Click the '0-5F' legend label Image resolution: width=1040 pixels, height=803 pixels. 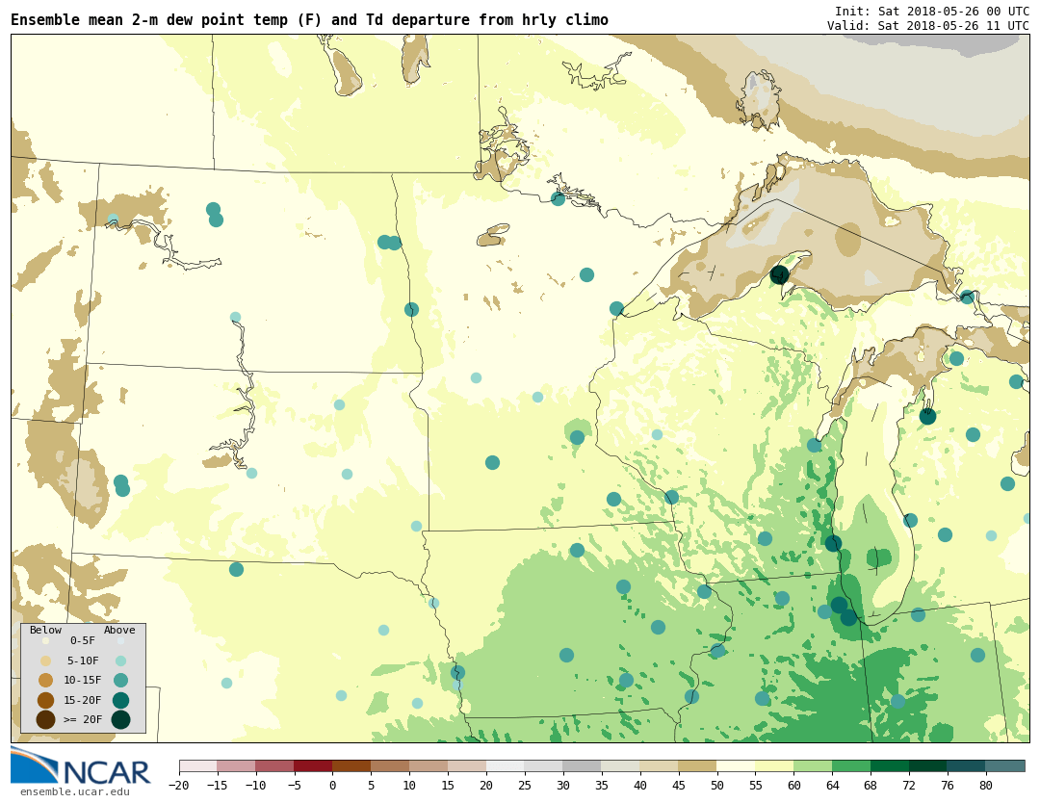point(83,640)
